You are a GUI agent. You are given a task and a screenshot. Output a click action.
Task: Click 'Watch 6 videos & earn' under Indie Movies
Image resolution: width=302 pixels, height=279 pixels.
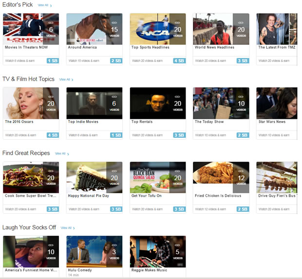coord(83,135)
